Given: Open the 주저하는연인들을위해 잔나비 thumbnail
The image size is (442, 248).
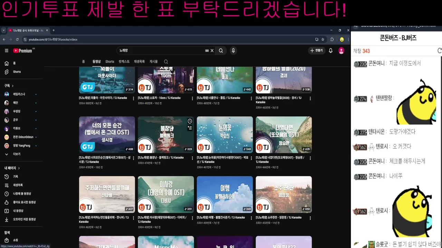Looking at the screenshot, I should [107, 195].
